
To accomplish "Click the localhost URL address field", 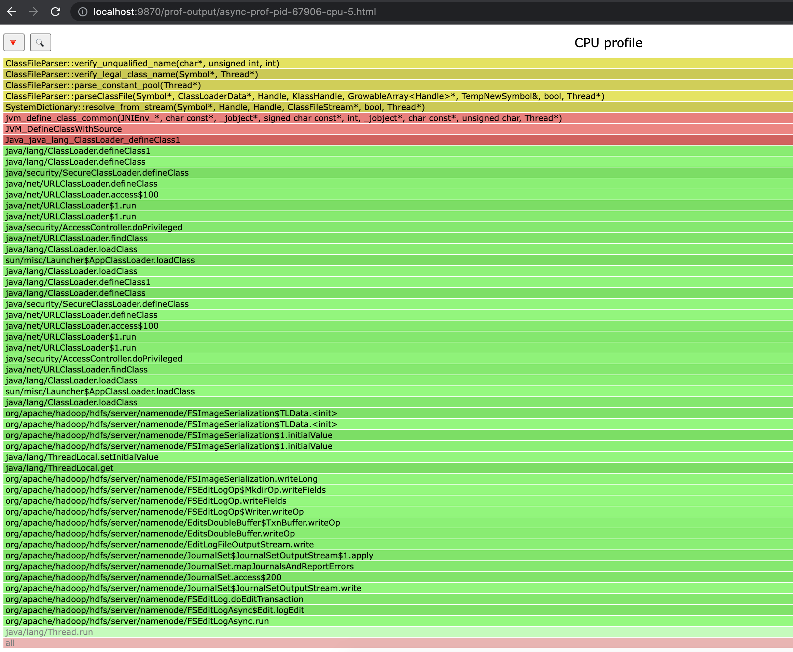I will pyautogui.click(x=235, y=12).
